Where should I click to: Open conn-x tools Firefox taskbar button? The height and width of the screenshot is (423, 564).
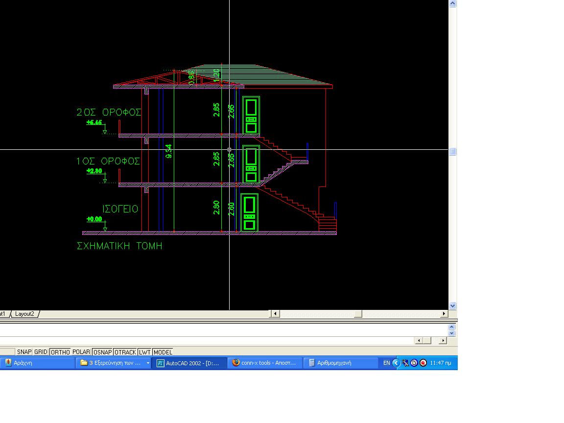[x=265, y=363]
